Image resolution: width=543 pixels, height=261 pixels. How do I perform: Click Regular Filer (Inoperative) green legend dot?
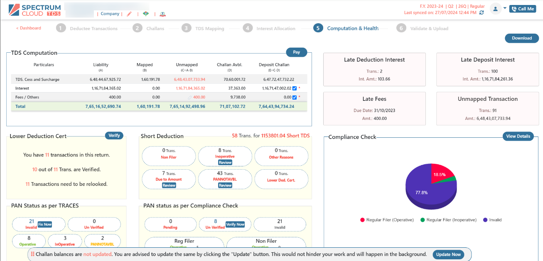tap(423, 220)
